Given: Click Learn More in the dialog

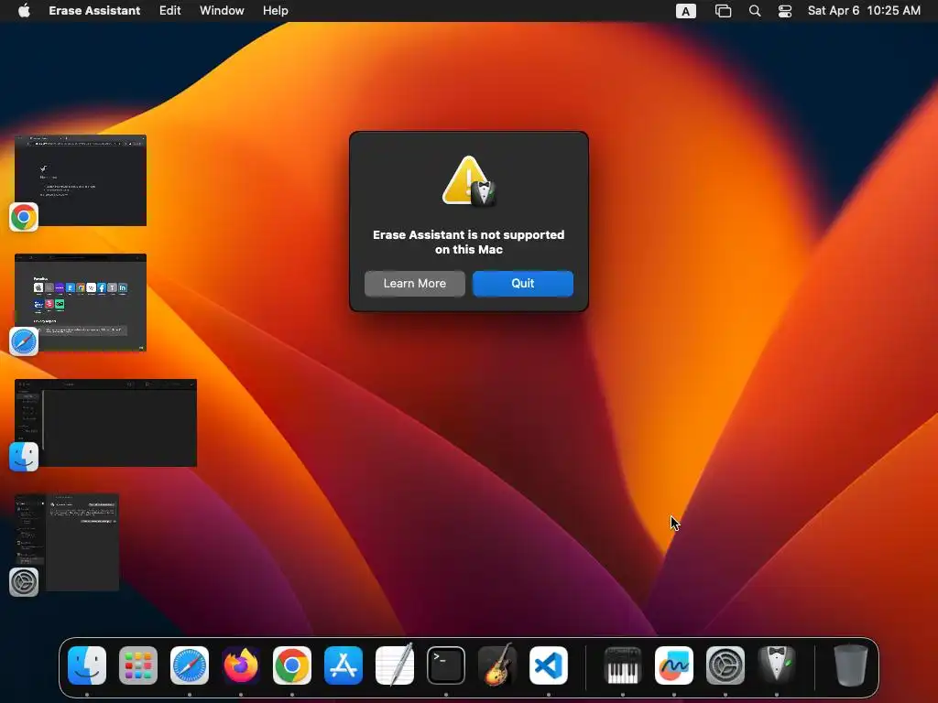Looking at the screenshot, I should coord(415,284).
